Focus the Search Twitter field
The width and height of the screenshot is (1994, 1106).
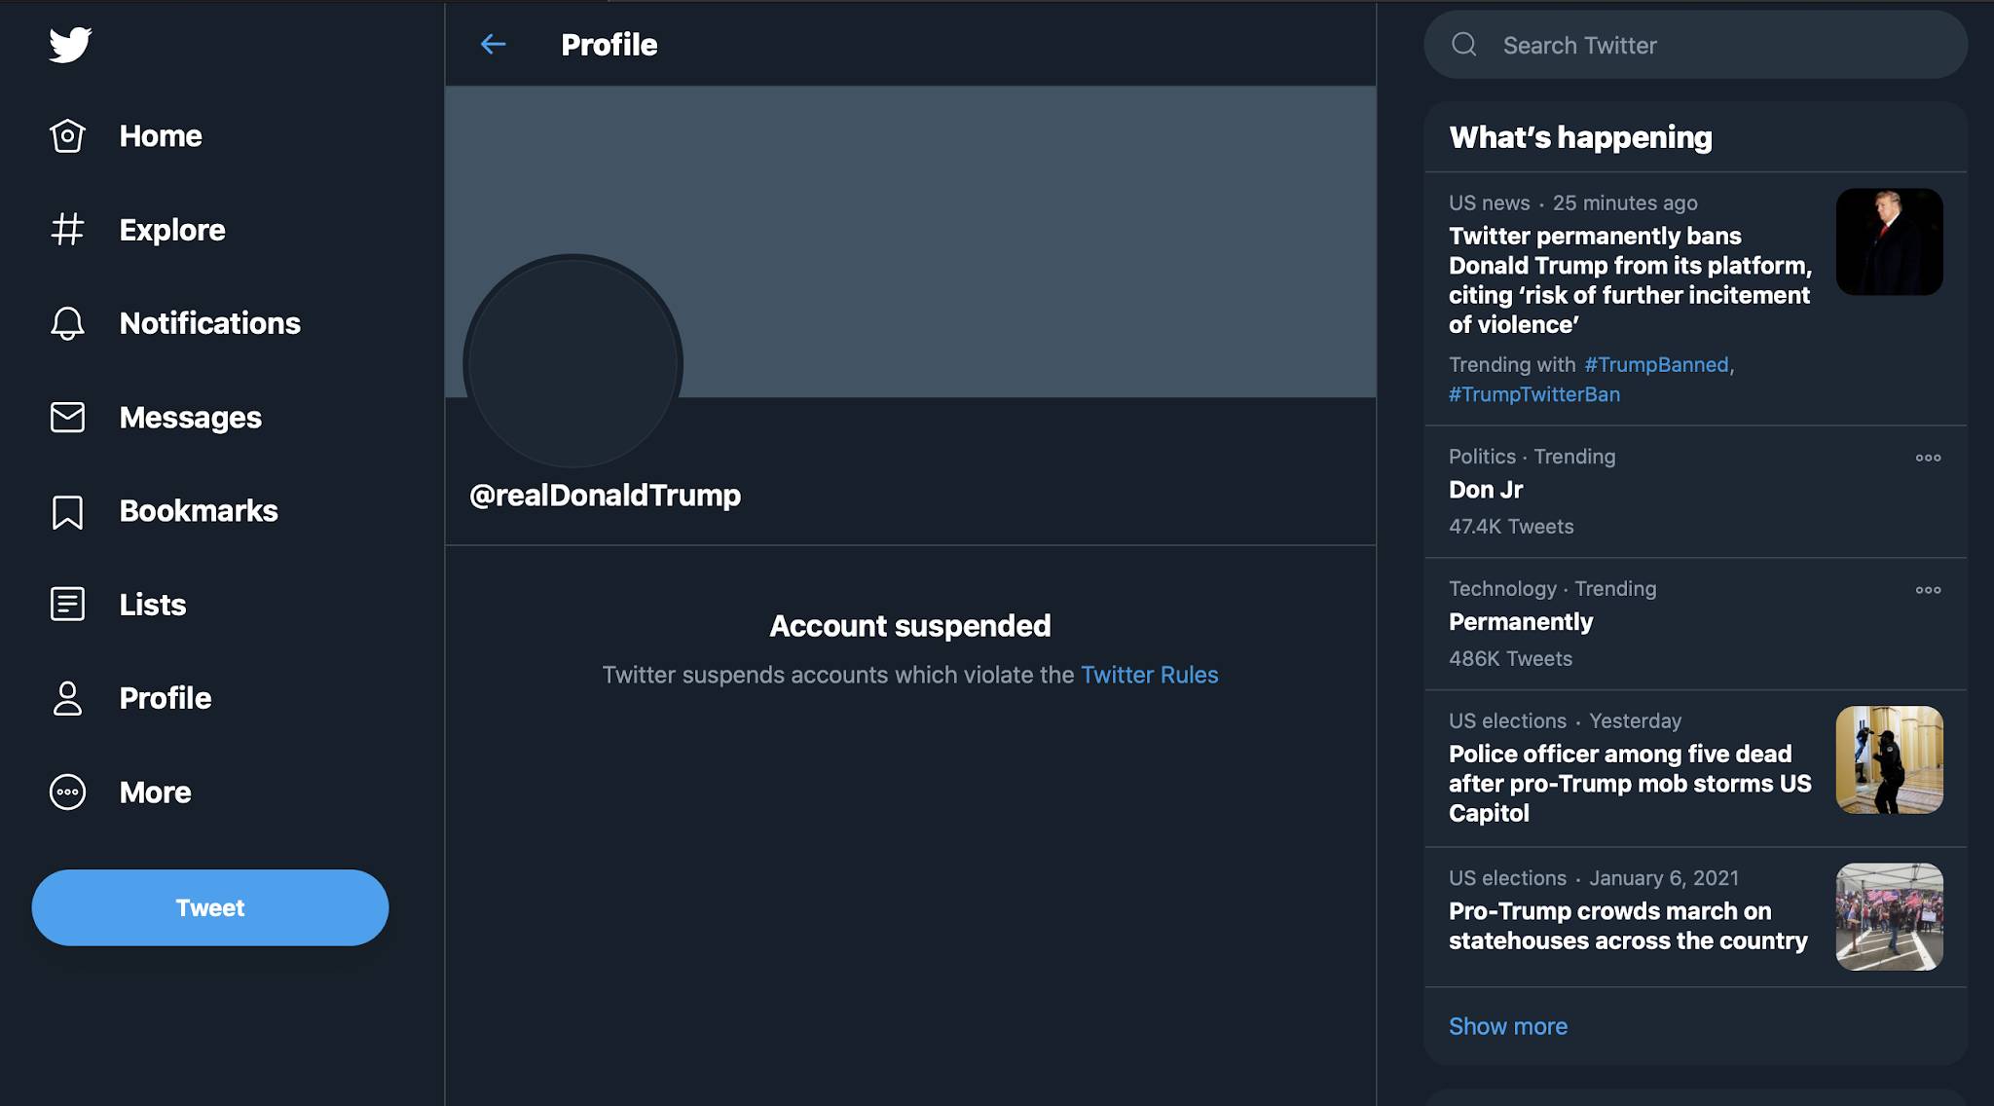1695,45
